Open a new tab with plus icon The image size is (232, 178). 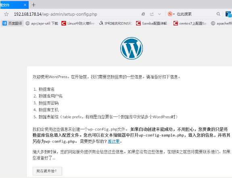point(33,5)
